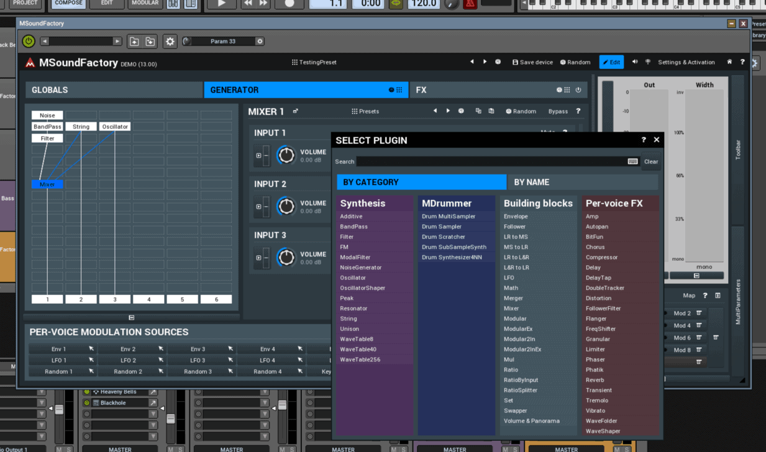766x452 pixels.
Task: Open Settings & Activation
Action: click(686, 62)
